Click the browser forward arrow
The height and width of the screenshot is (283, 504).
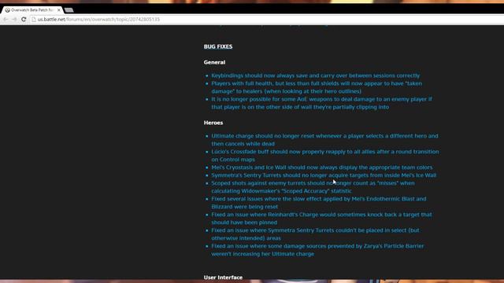tap(14, 19)
